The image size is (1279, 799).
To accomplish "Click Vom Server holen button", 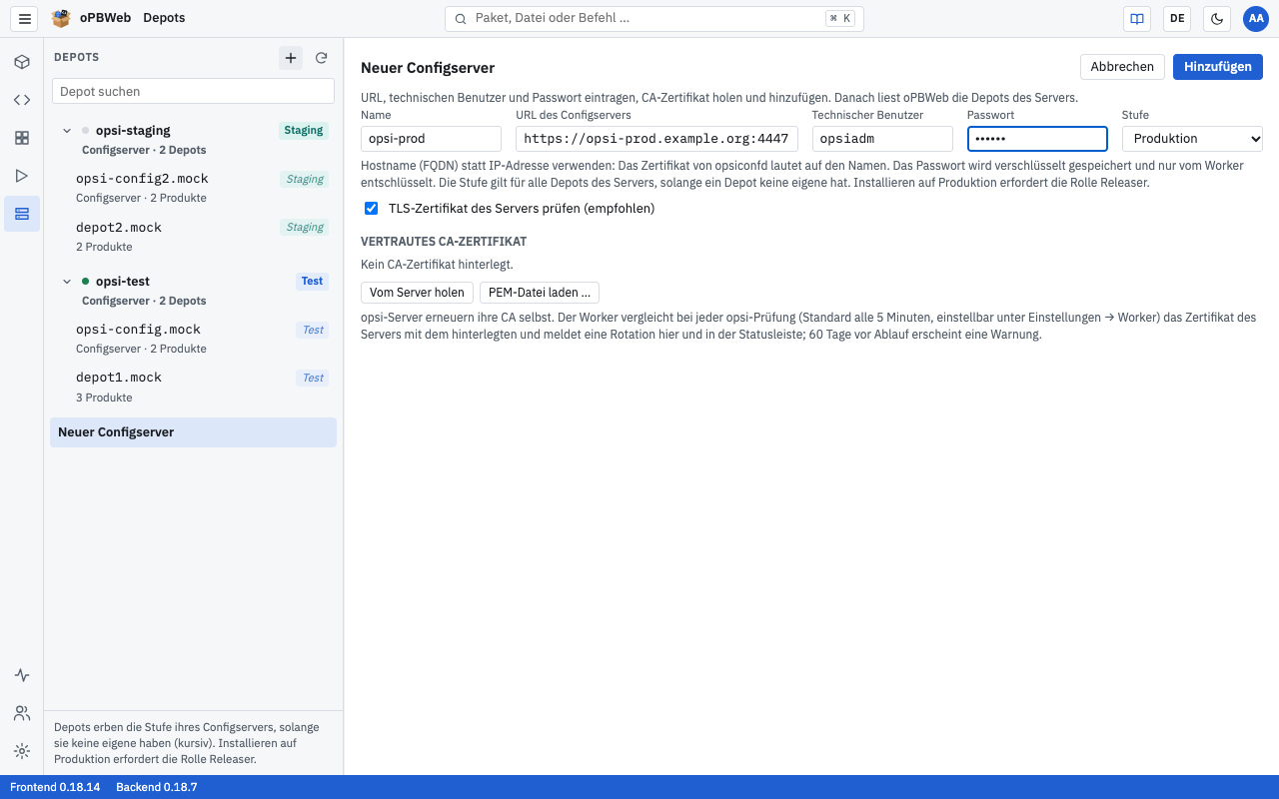I will point(417,293).
